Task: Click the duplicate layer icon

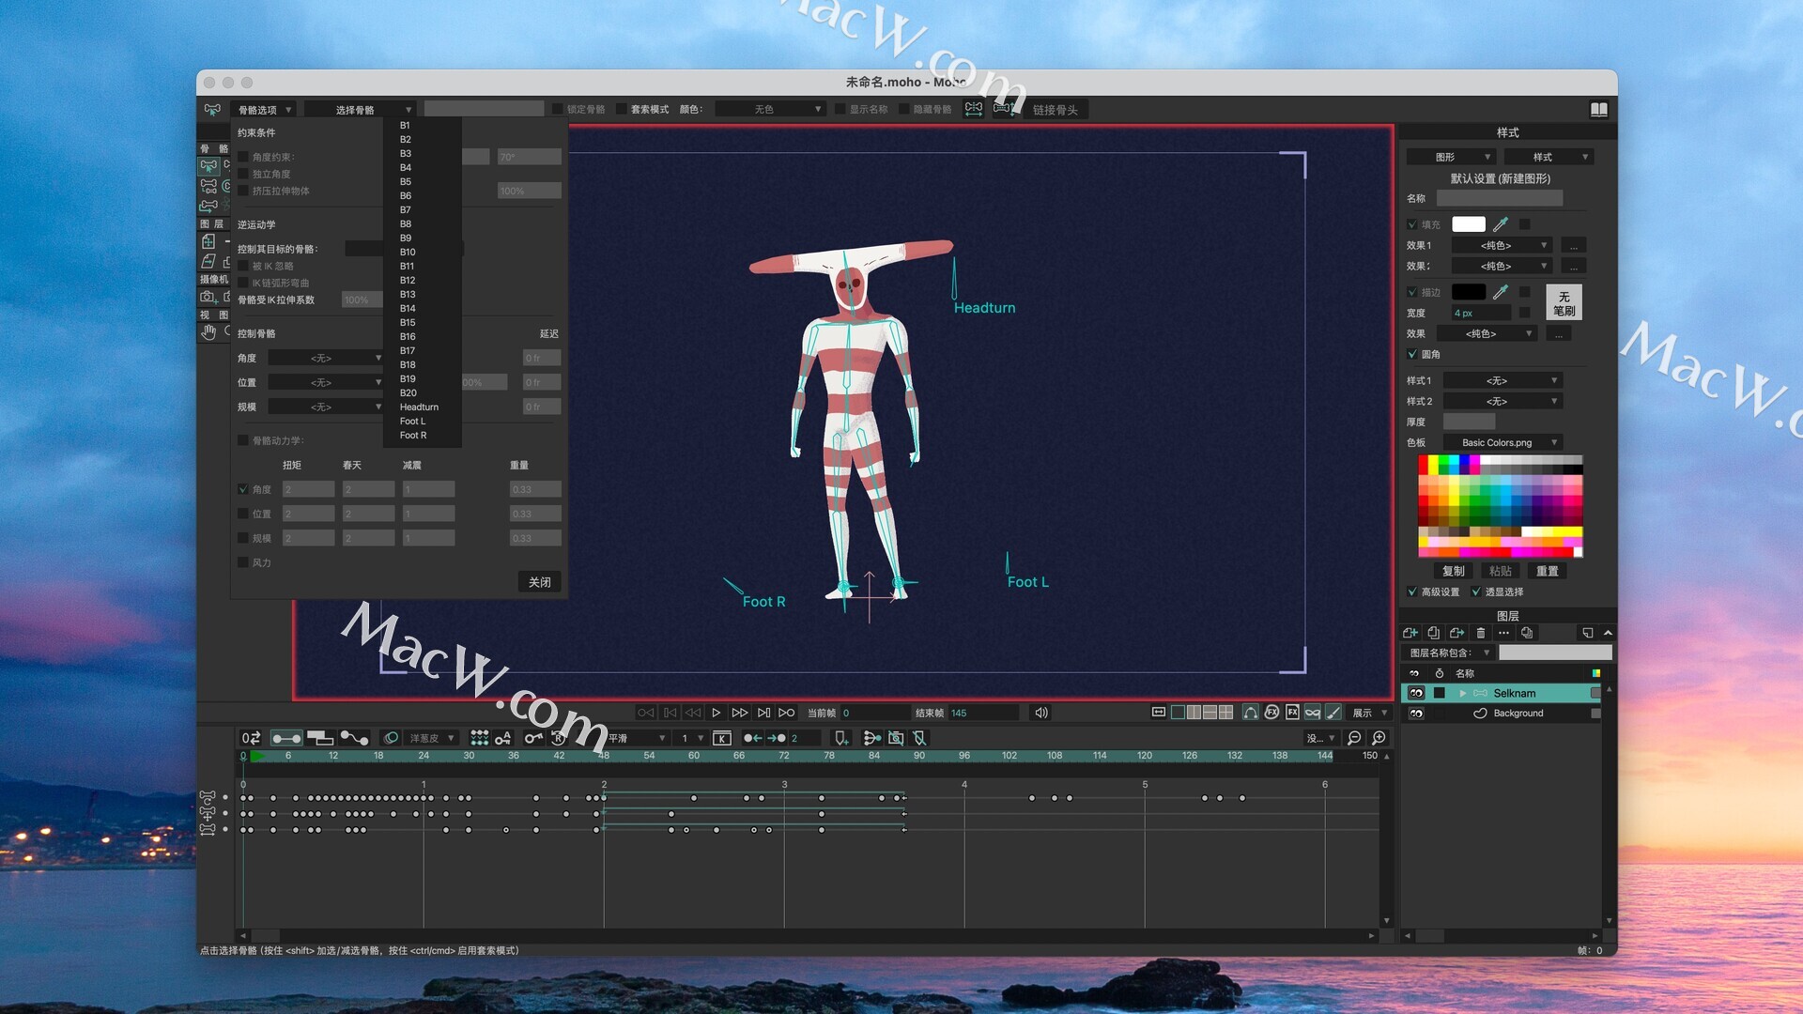Action: (1433, 633)
